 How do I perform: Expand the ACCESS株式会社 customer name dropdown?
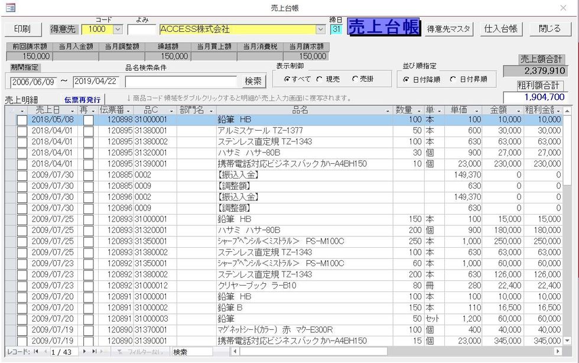point(321,29)
